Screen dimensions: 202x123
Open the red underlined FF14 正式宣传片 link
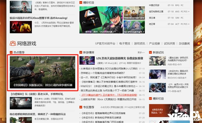pyautogui.click(x=109, y=95)
